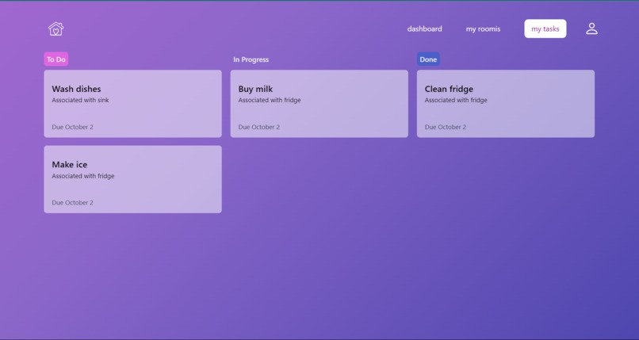The width and height of the screenshot is (639, 340).
Task: Click the Done column label
Action: pyautogui.click(x=428, y=59)
